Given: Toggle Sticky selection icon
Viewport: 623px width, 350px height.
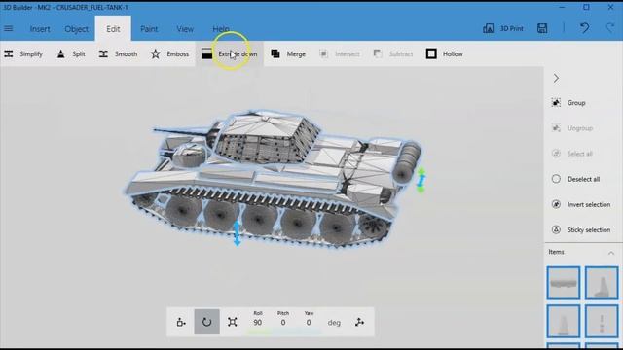Looking at the screenshot, I should click(556, 229).
